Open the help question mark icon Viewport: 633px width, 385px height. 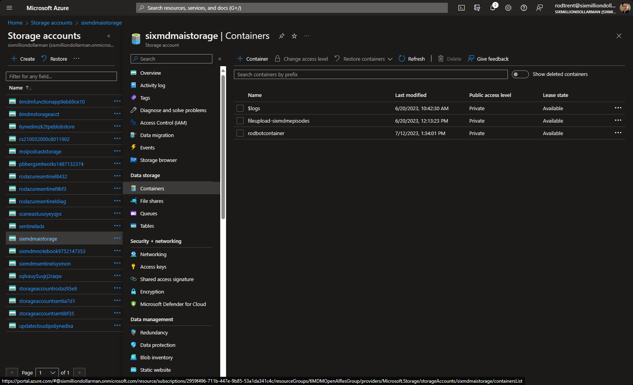tap(524, 8)
